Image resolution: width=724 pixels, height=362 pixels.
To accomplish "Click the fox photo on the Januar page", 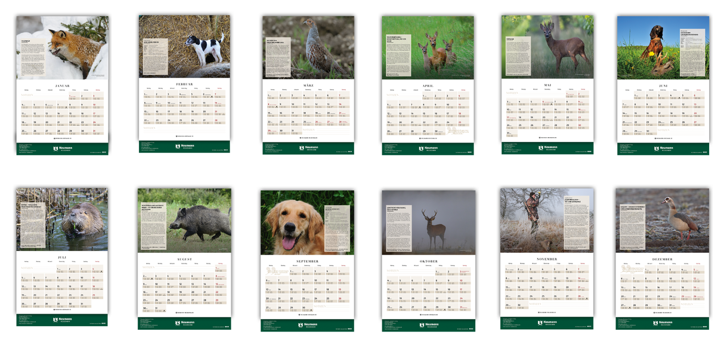I will (62, 48).
